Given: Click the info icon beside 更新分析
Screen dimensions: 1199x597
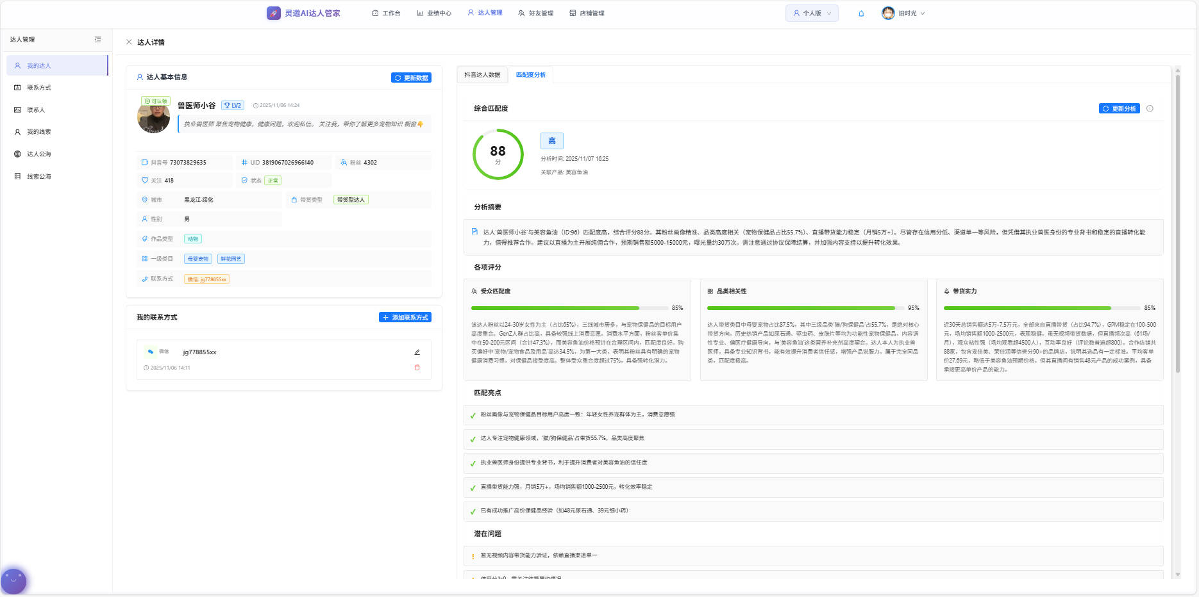Looking at the screenshot, I should [x=1150, y=109].
